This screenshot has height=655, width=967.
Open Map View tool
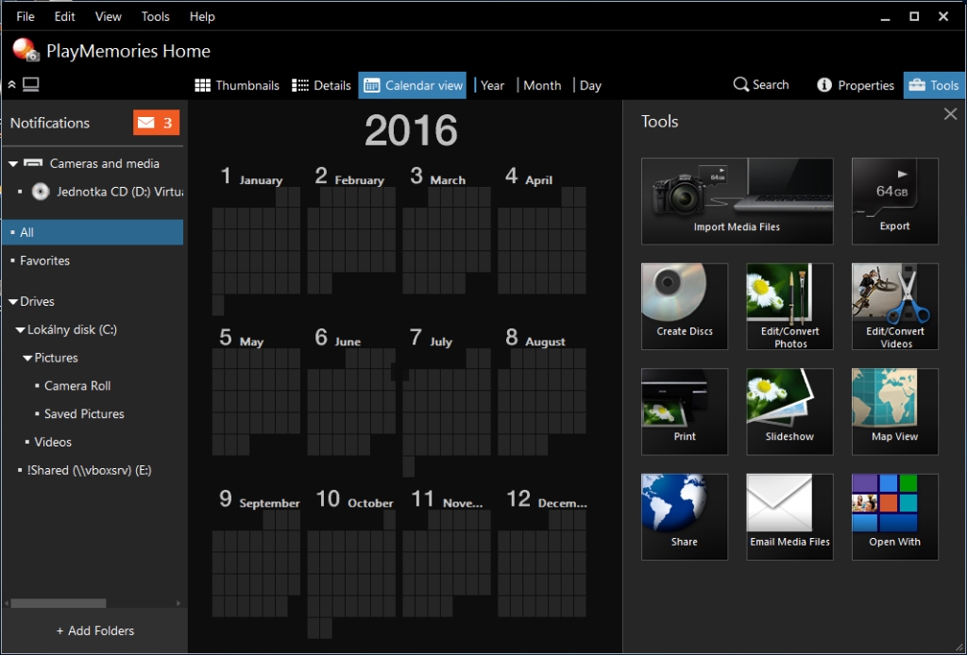click(x=894, y=411)
